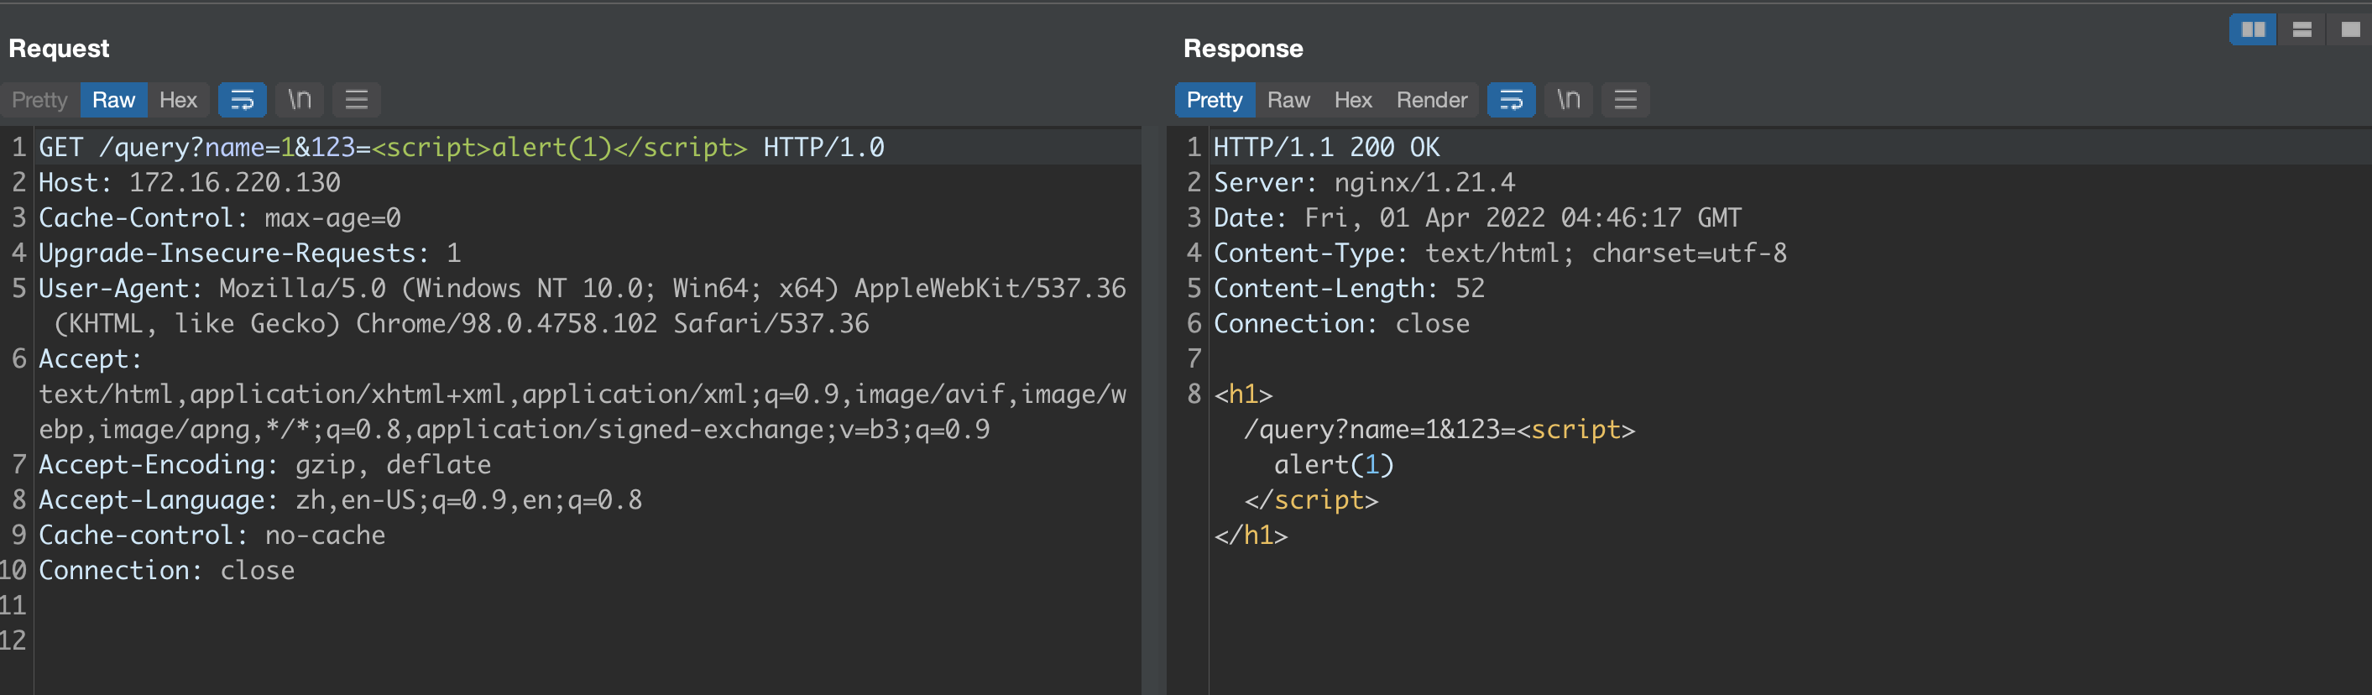Click the request Connection: close line
This screenshot has height=695, width=2372.
167,571
